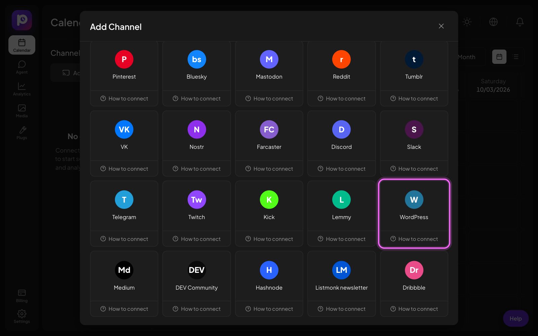Image resolution: width=538 pixels, height=336 pixels.
Task: Open How to connect for Tumblr
Action: pos(414,98)
